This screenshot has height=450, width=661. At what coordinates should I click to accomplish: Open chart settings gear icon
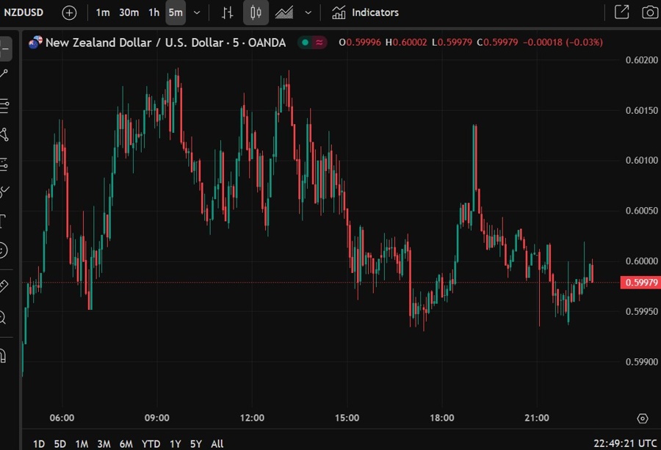pos(643,418)
